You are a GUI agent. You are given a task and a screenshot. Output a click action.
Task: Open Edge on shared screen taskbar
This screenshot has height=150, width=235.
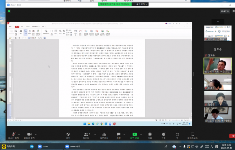[x=93, y=124]
